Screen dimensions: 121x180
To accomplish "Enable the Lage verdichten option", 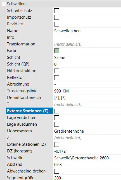I will coord(57,118).
